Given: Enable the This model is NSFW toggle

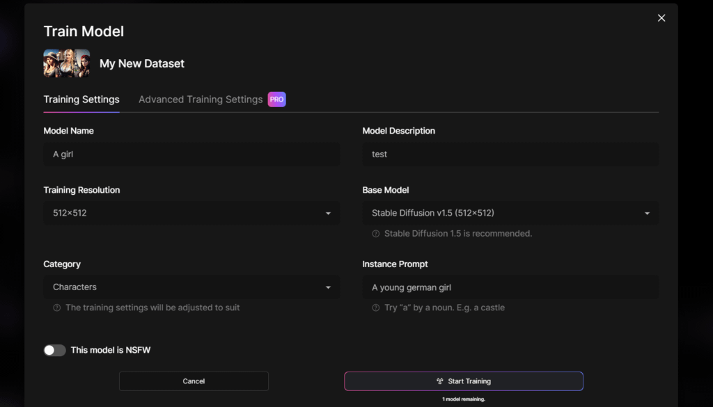Looking at the screenshot, I should [x=54, y=350].
